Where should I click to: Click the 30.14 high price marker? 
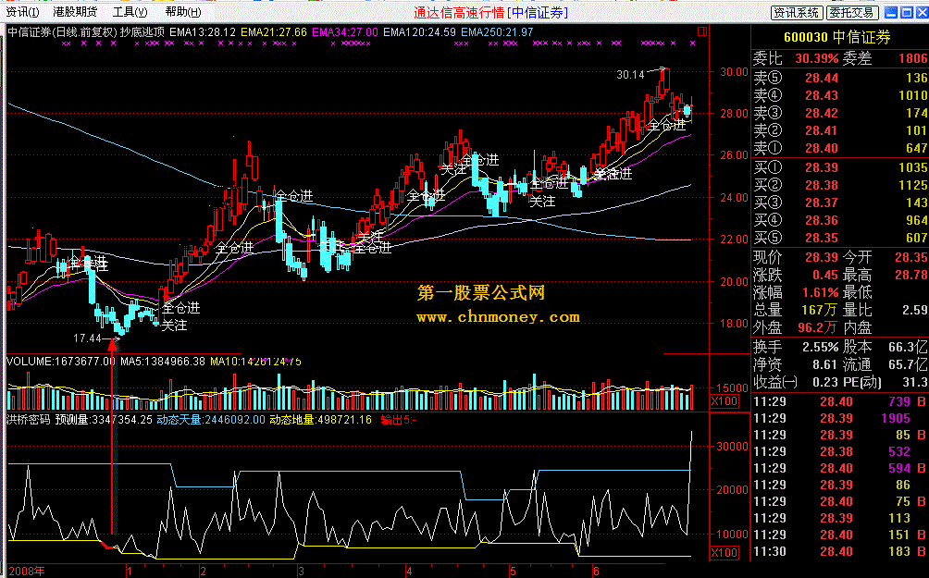630,75
